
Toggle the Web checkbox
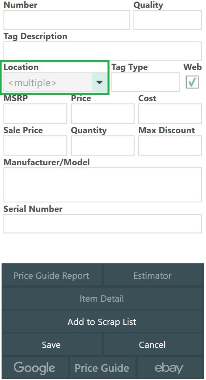(x=192, y=82)
